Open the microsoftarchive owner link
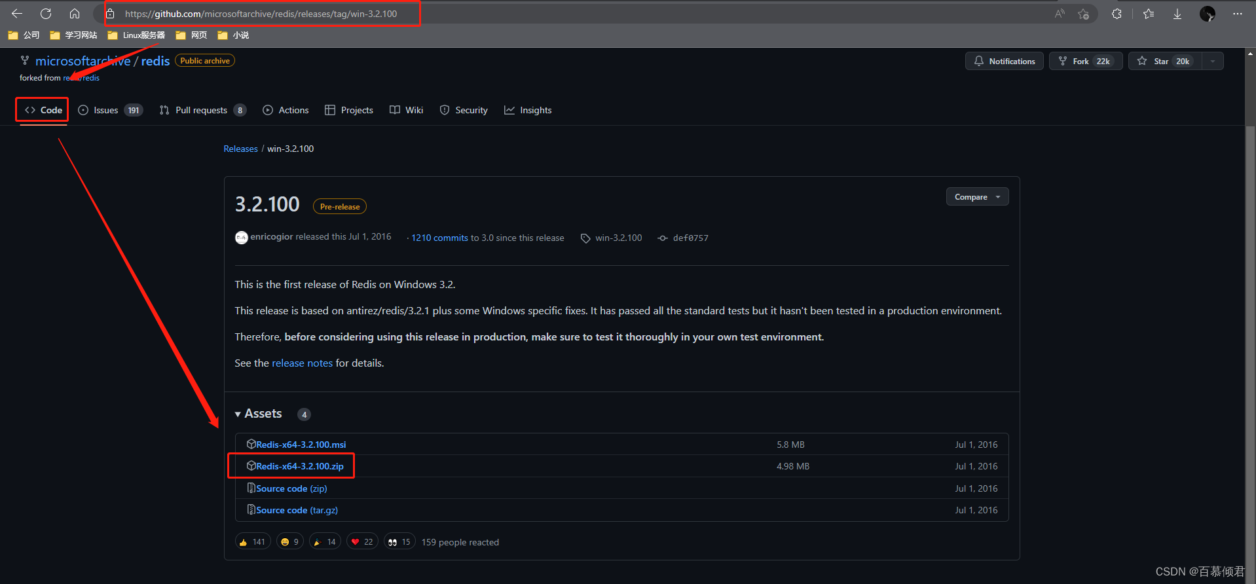Screen dimensions: 1256x584 coord(83,61)
